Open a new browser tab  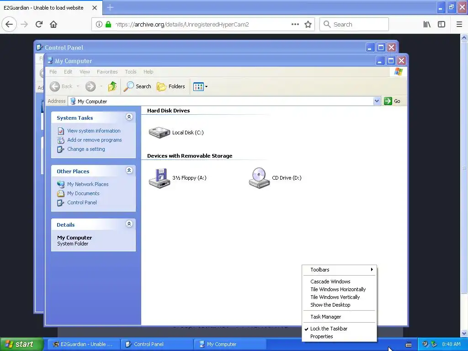(110, 8)
